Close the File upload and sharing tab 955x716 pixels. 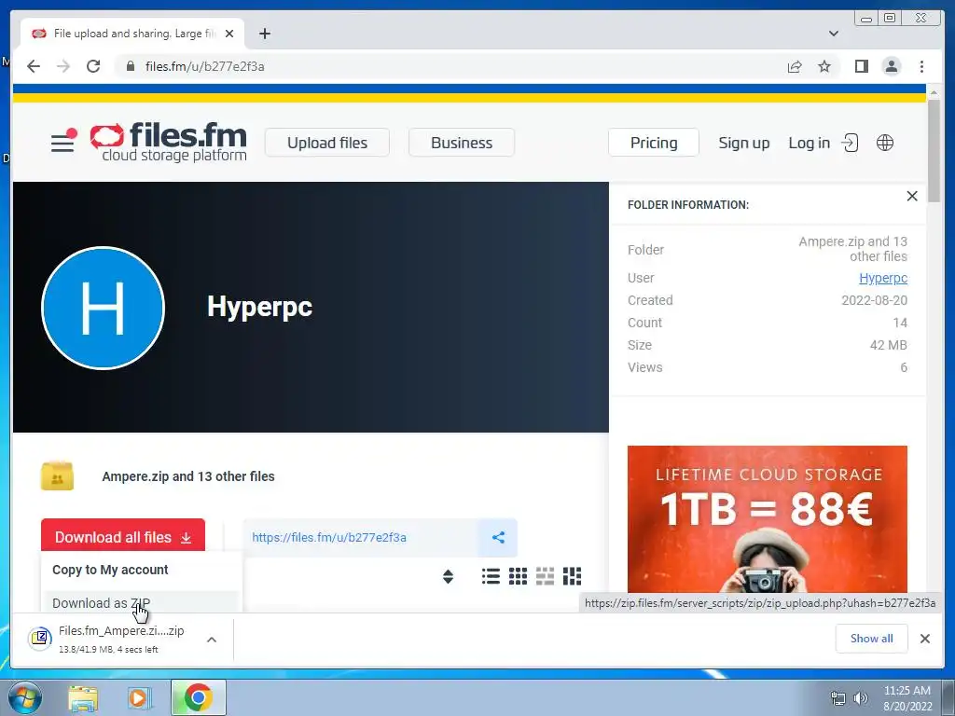click(229, 34)
